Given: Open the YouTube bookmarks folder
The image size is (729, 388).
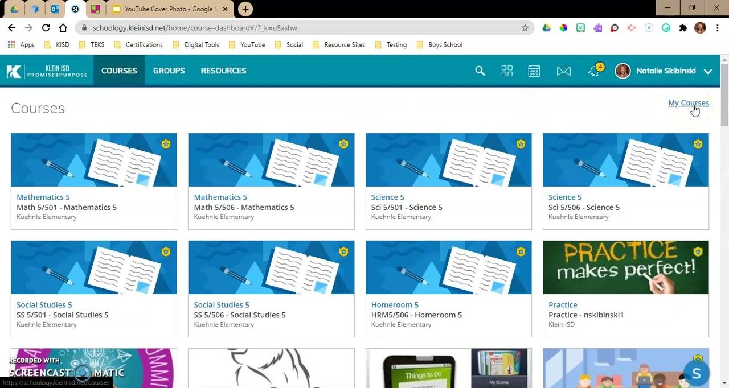Looking at the screenshot, I should click(247, 44).
